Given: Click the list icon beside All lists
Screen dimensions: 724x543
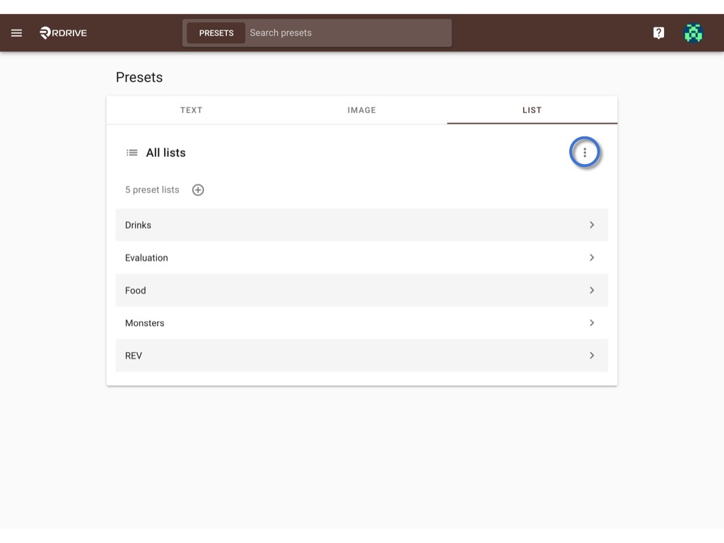Looking at the screenshot, I should tap(132, 153).
